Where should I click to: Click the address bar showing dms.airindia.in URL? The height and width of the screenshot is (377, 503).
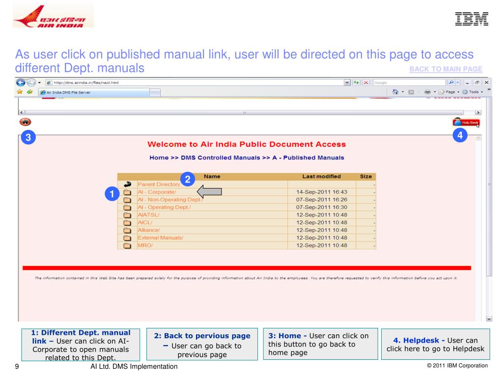[195, 82]
